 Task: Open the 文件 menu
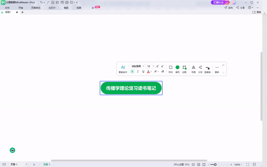click(x=7, y=8)
